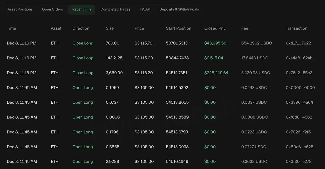View transaction 0x7026...f2f5
Screen dimensions: 325x169
pos(298,132)
